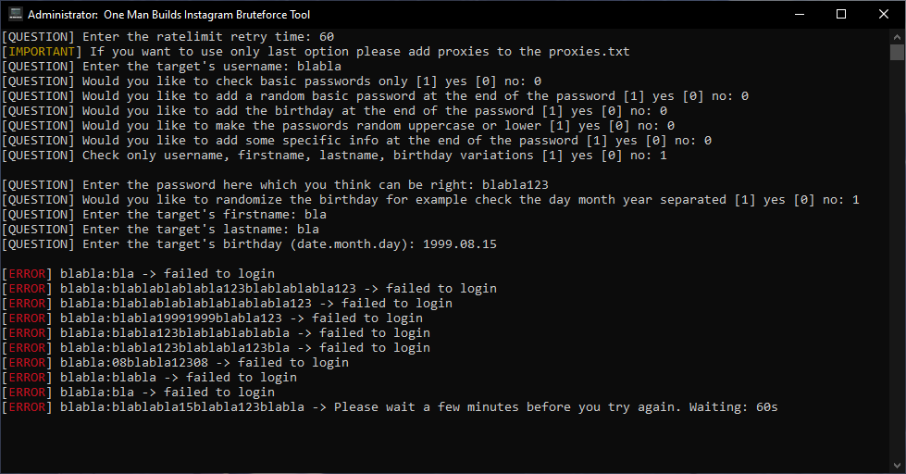Click the ratelimit retry time value 60
Image resolution: width=906 pixels, height=474 pixels.
pos(327,36)
